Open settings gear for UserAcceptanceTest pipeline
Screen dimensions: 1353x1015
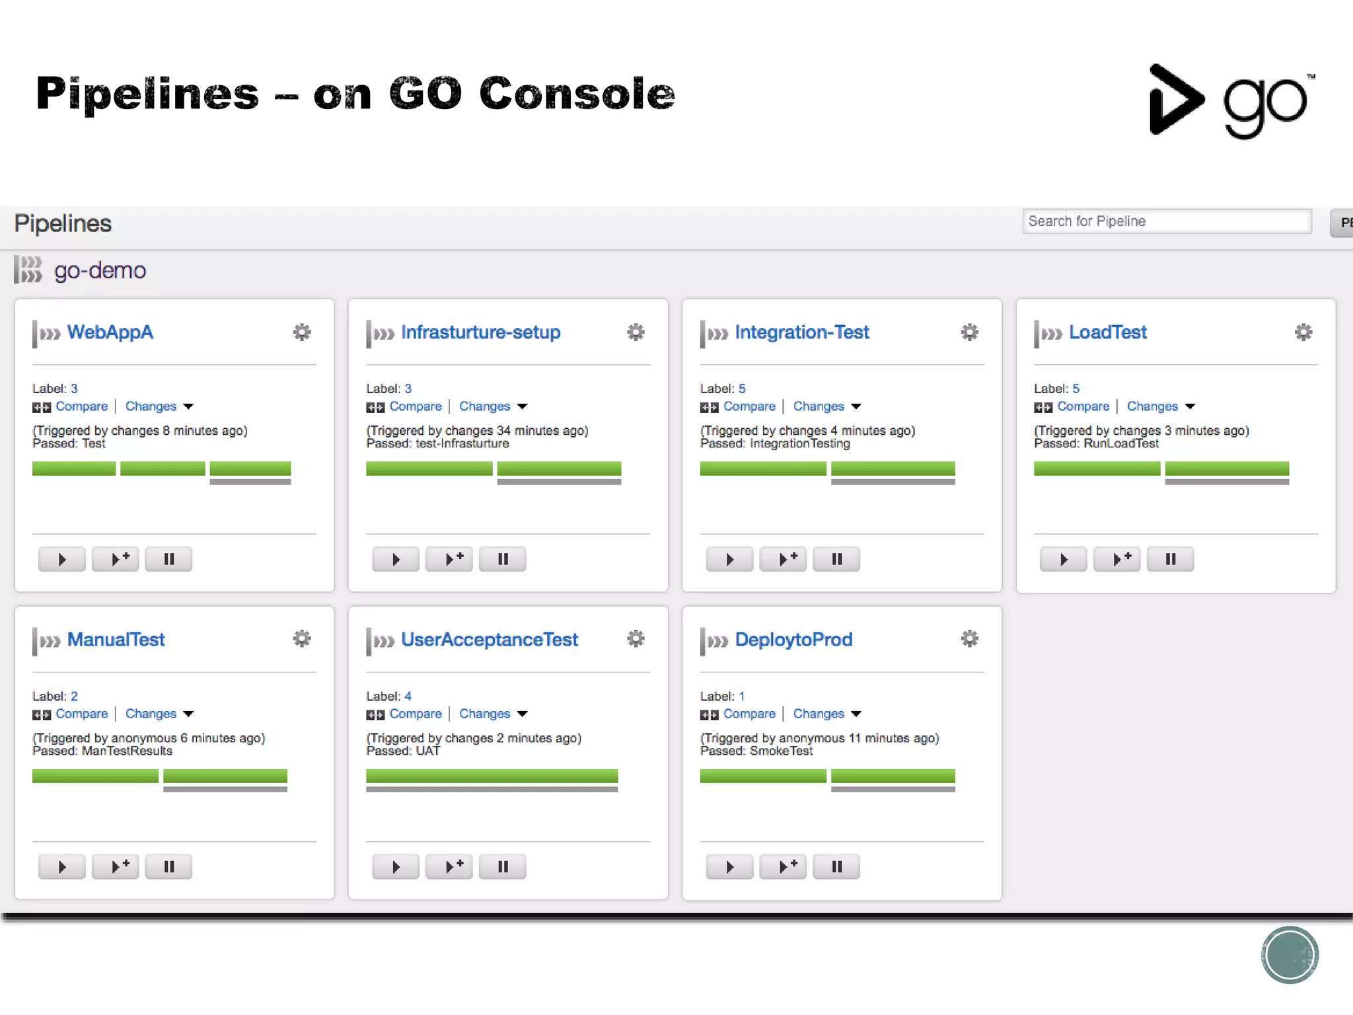tap(636, 639)
